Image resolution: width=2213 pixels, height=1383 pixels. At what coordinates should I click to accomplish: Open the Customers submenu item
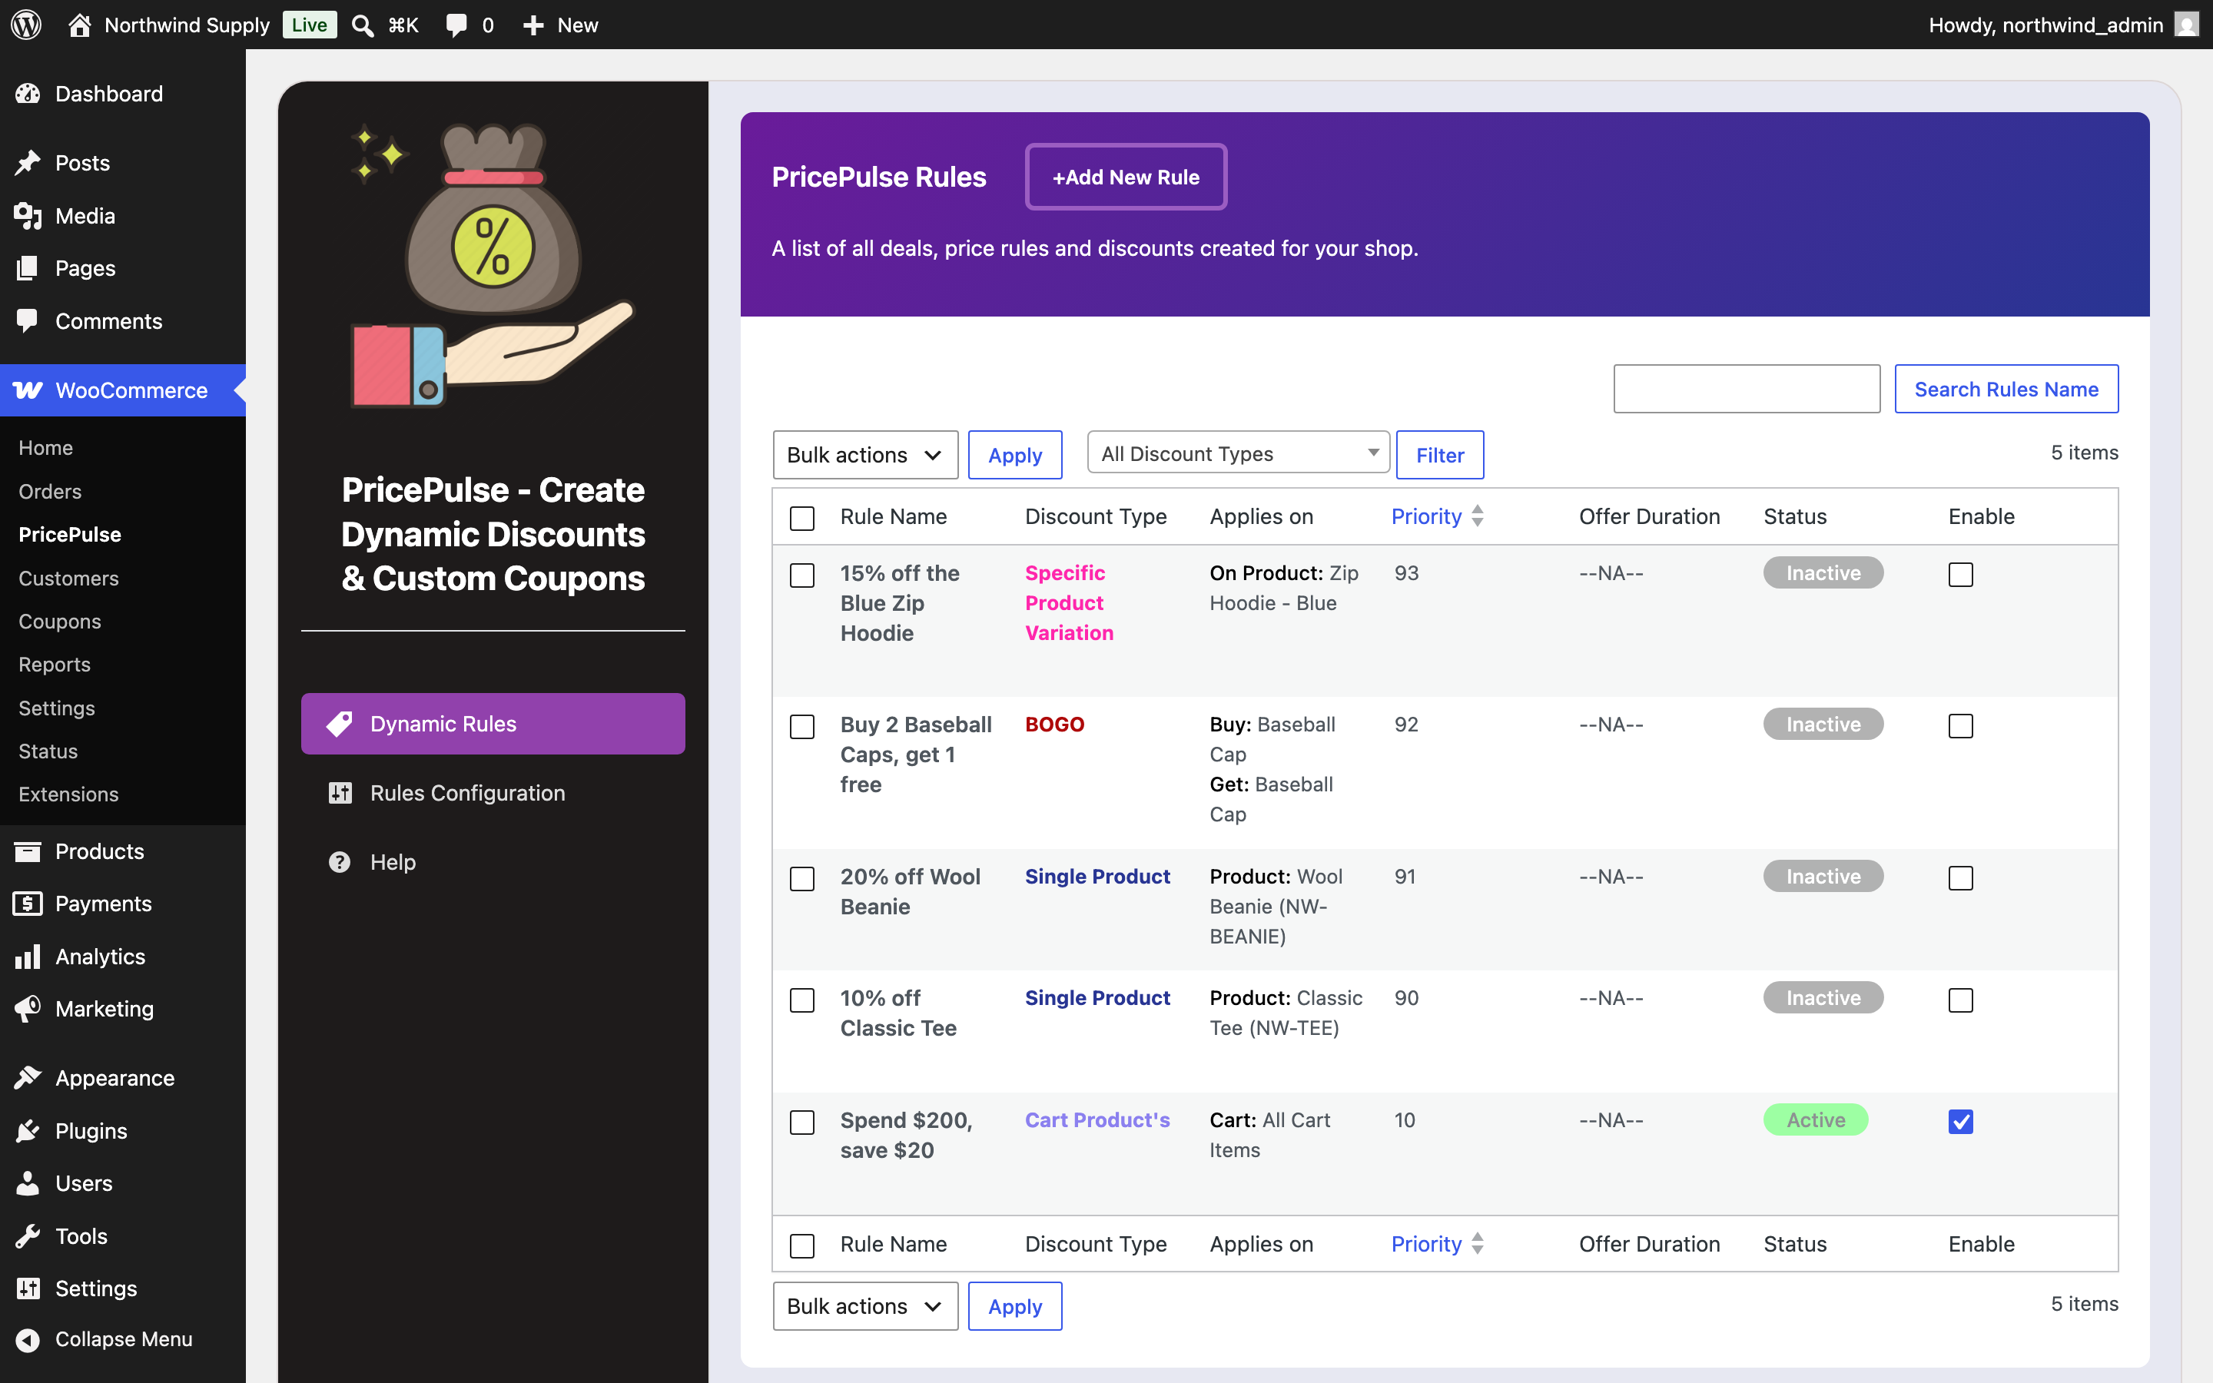tap(68, 578)
